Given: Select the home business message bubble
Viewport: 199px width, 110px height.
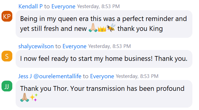Looking at the screenshot, I should click(x=104, y=59).
